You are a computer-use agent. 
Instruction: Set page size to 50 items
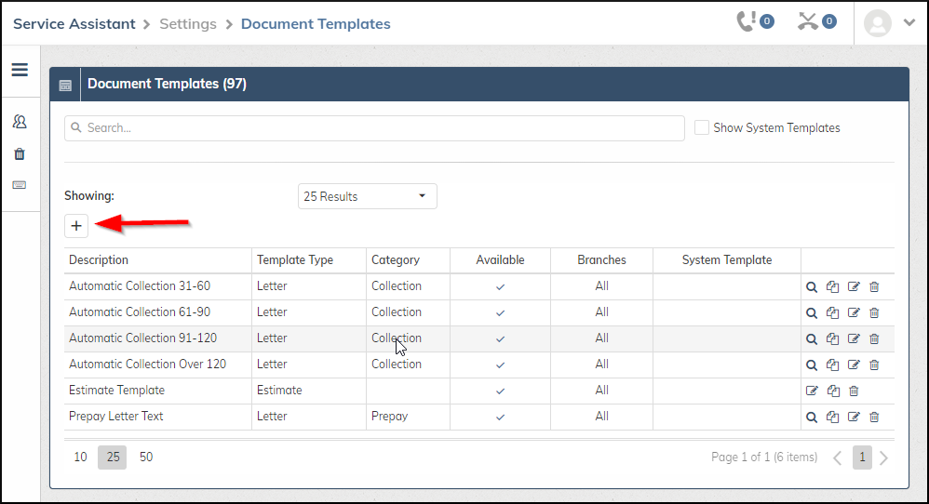(x=146, y=458)
